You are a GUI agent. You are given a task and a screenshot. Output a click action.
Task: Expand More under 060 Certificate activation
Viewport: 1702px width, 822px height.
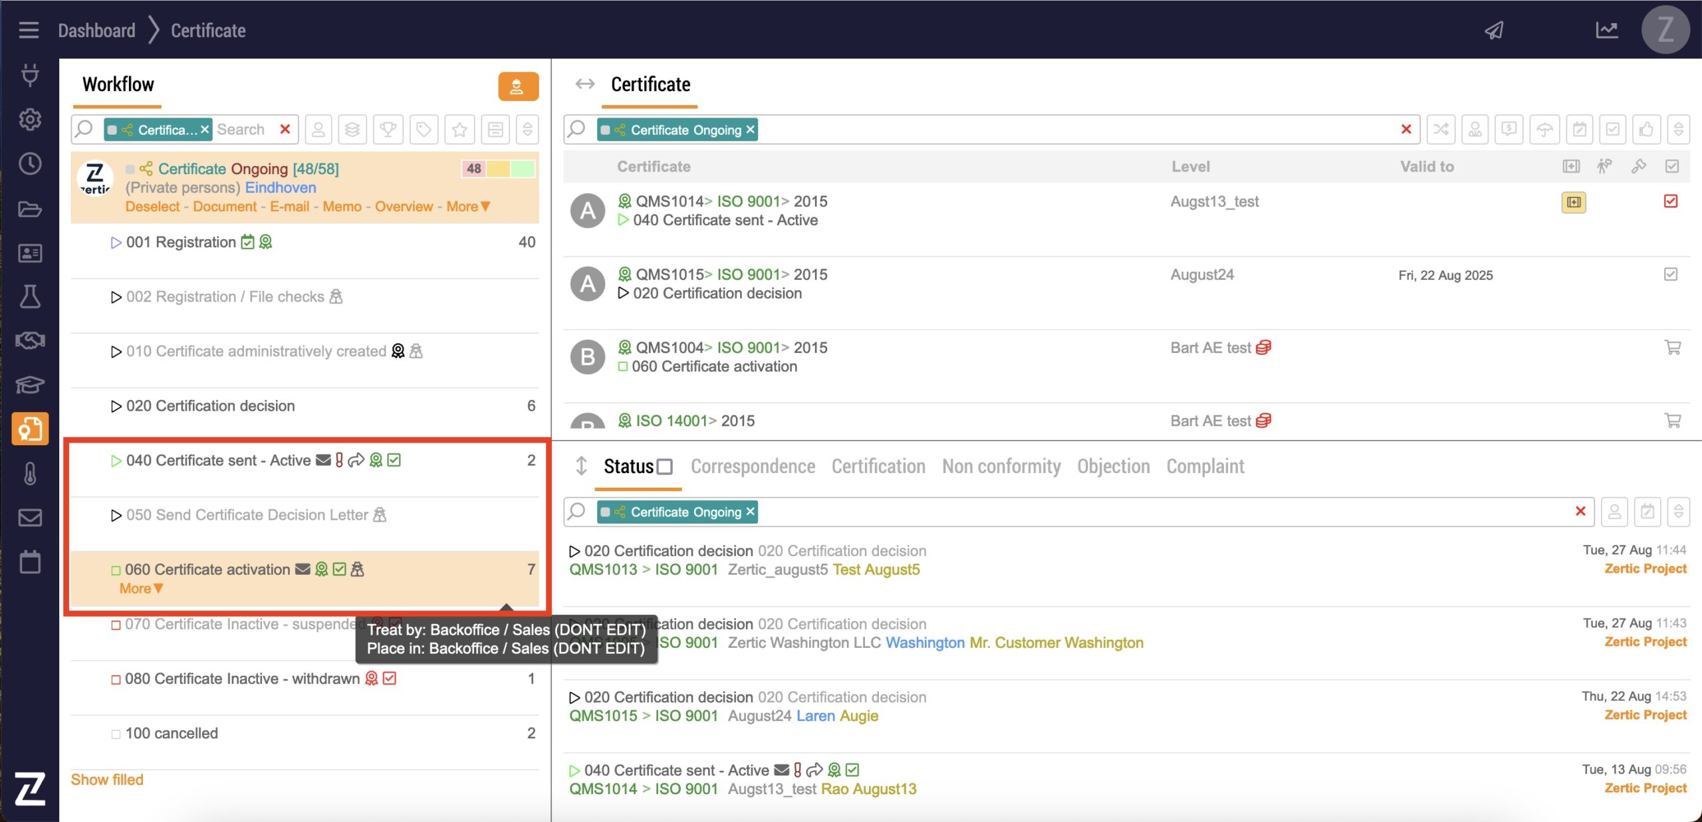tap(140, 589)
